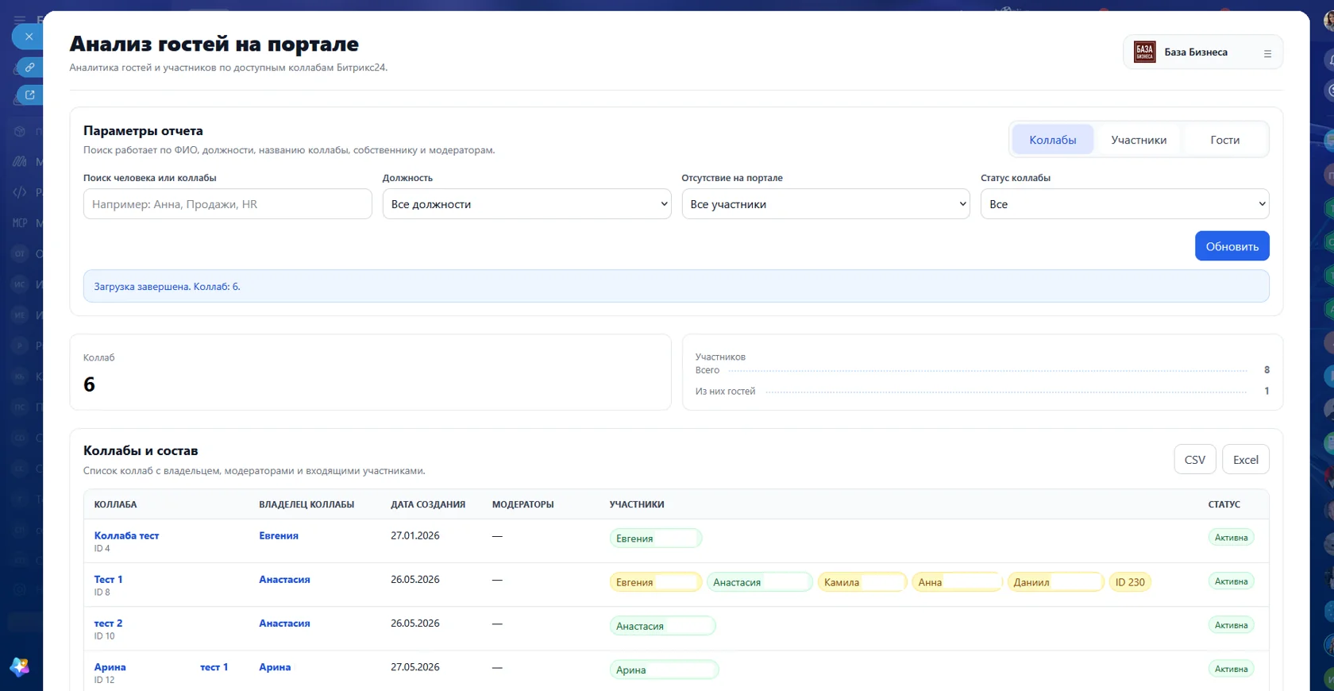This screenshot has height=691, width=1334.
Task: Click the Даниил participant chip
Action: [x=1055, y=582]
